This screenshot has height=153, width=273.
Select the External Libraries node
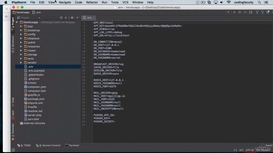pos(32,123)
